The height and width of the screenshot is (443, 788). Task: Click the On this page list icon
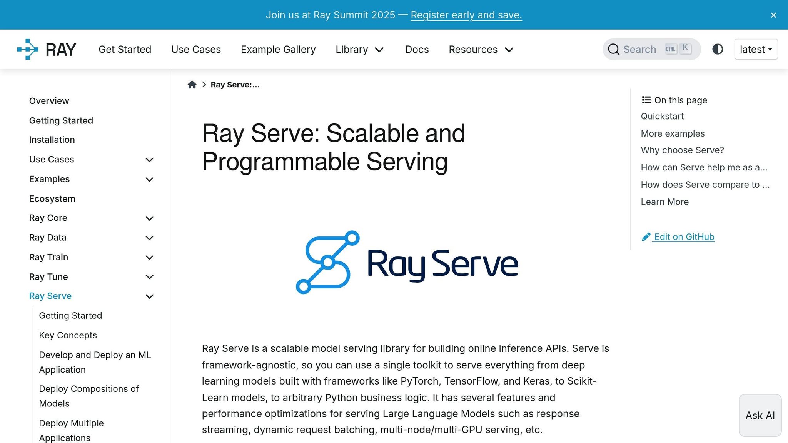pyautogui.click(x=646, y=100)
